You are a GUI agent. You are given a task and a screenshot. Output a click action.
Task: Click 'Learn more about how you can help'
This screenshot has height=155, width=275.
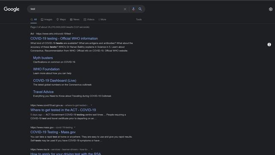52,73
